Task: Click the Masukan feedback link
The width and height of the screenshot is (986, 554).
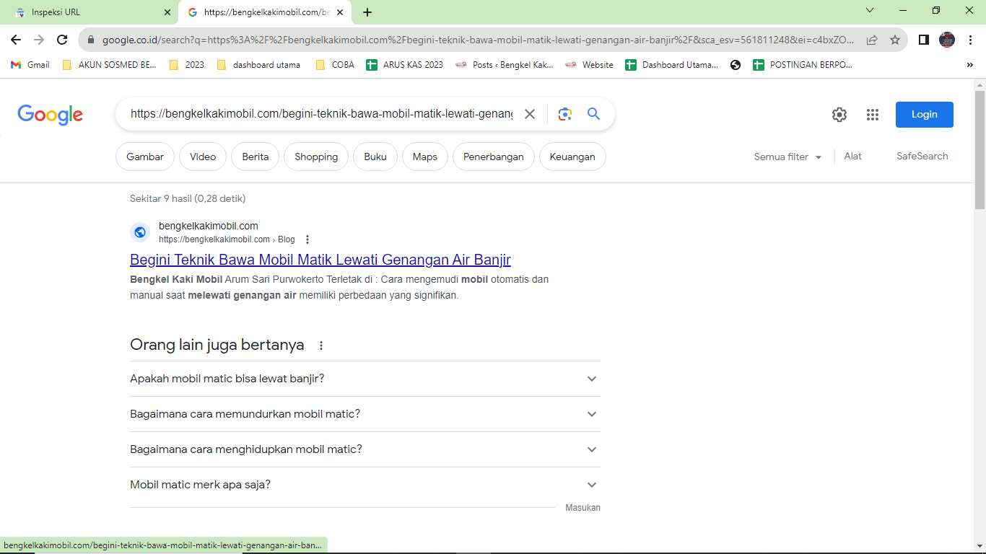Action: [x=583, y=508]
